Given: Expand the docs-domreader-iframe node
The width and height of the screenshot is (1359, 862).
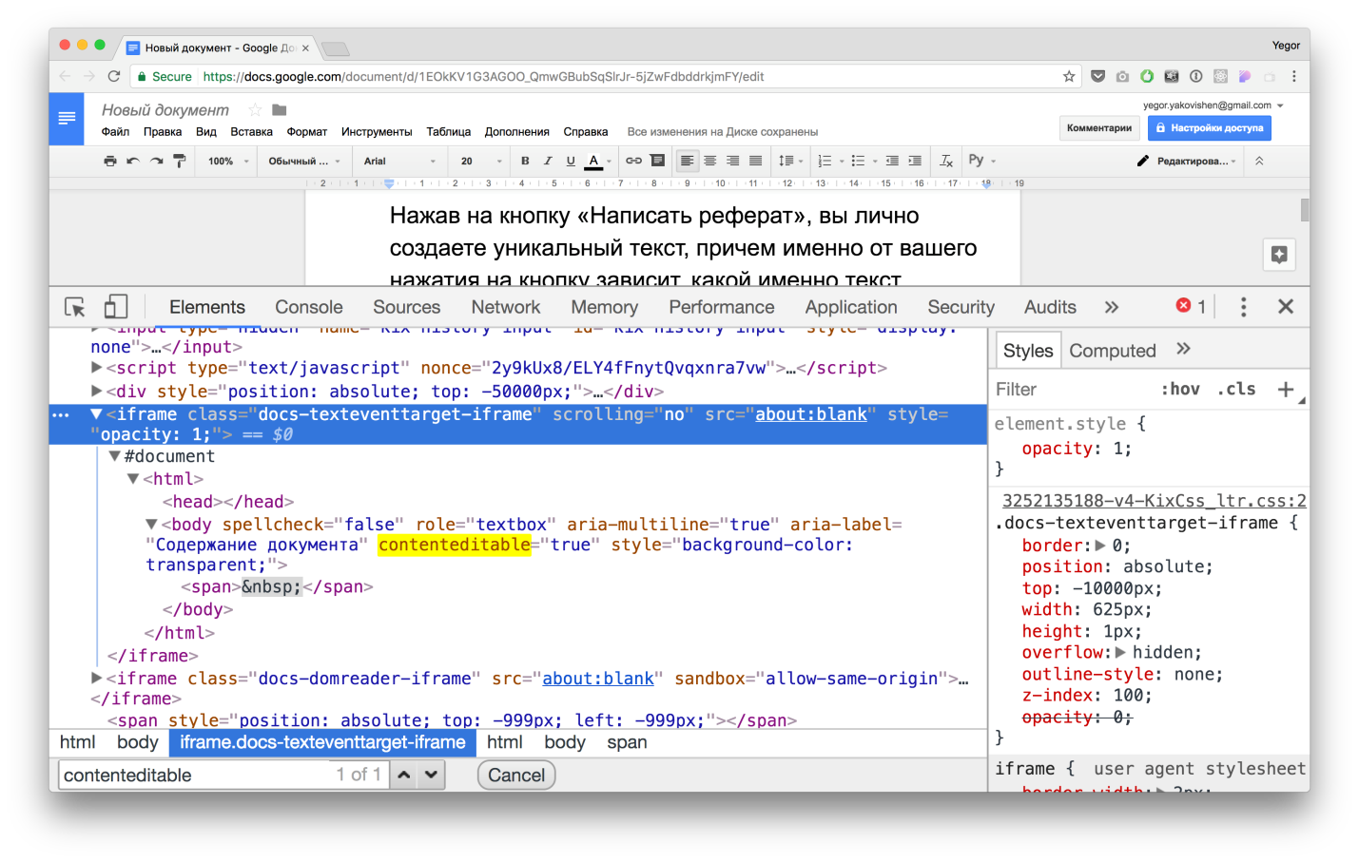Looking at the screenshot, I should (95, 678).
